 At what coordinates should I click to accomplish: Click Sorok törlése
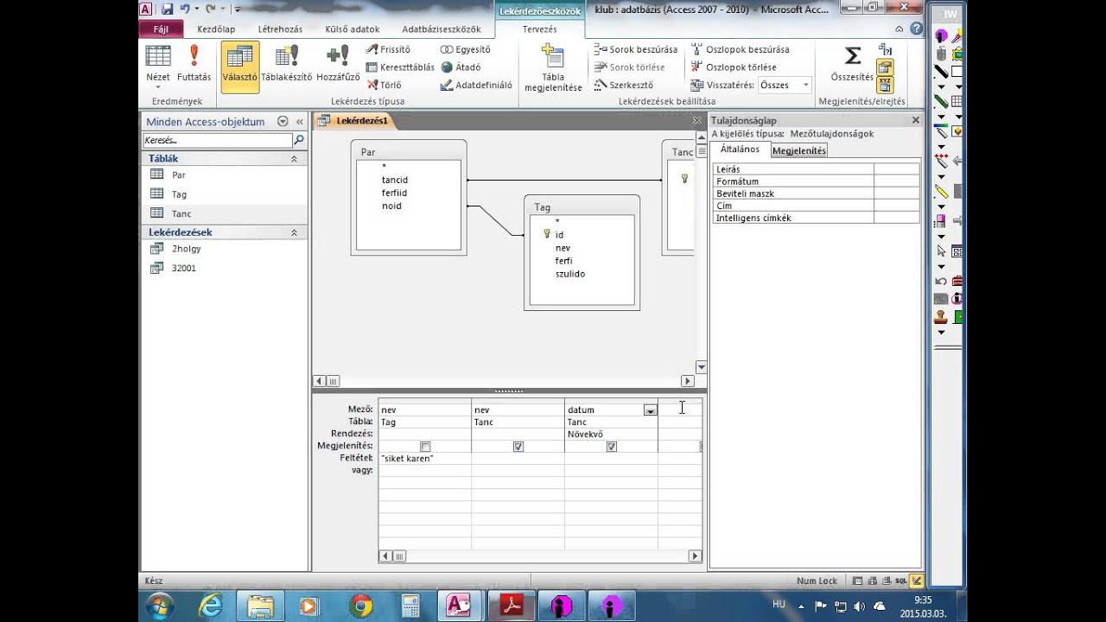click(630, 67)
